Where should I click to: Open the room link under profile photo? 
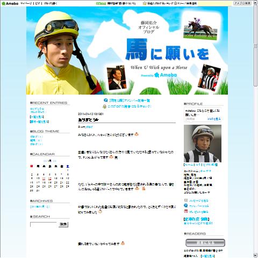[x=189, y=164]
